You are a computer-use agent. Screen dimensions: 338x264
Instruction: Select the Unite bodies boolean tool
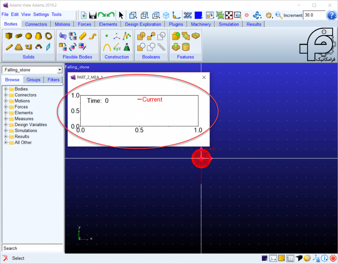pos(141,36)
